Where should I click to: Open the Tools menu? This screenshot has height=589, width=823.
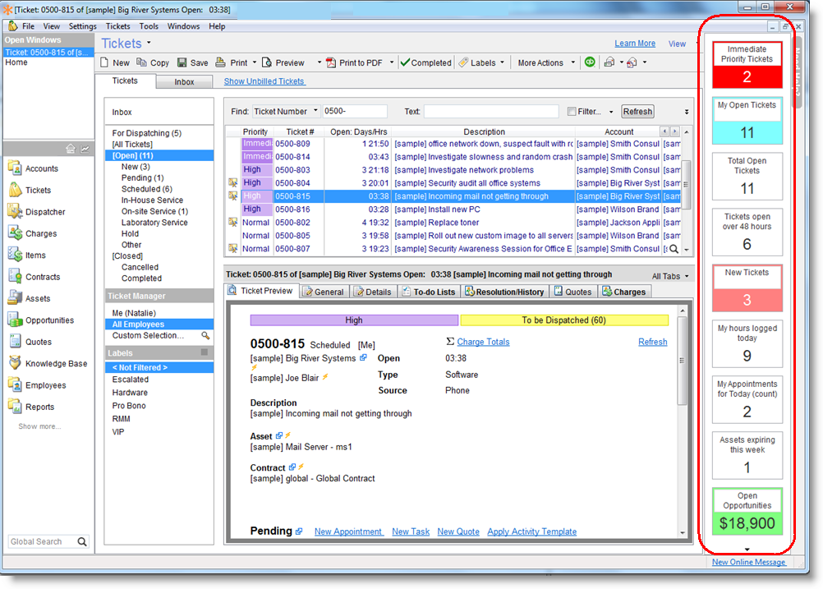tap(149, 26)
